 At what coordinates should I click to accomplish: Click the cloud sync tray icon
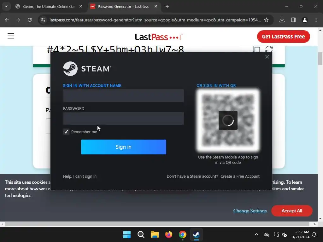point(267,234)
